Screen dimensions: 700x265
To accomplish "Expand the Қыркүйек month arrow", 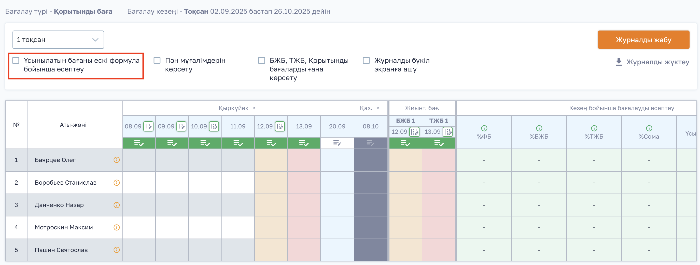I will 254,108.
